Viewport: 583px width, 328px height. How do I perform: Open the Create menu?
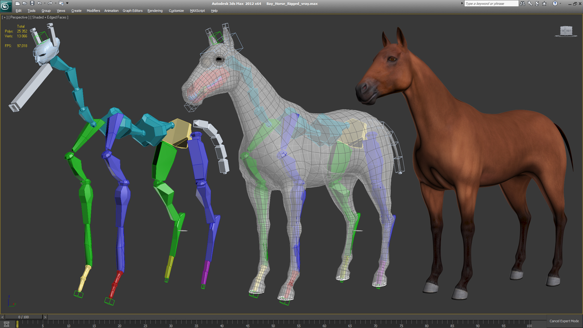77,11
